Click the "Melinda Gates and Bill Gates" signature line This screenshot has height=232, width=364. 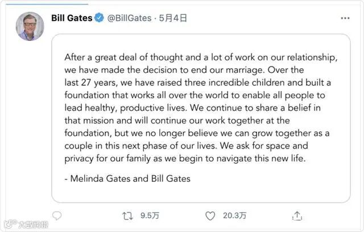point(127,179)
